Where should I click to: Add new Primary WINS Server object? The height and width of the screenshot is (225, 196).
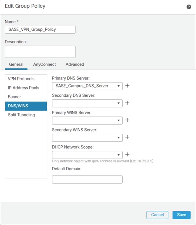coord(127,120)
